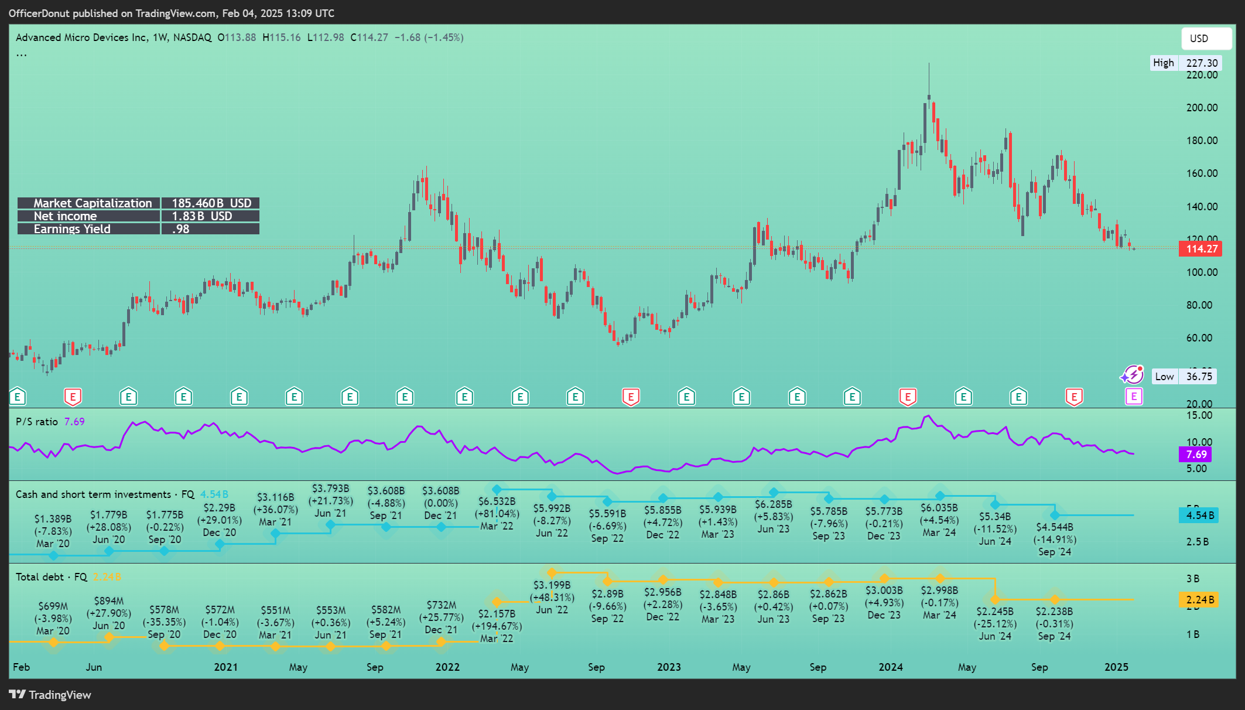Open the three-dot legend menu under the title

pos(22,54)
